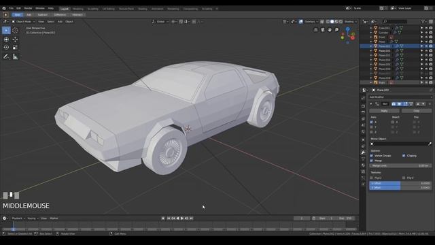Open the Overlays dropdown
This screenshot has height=245, width=435.
pos(311,22)
